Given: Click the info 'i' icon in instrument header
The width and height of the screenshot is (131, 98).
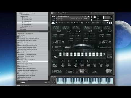Looking at the screenshot, I should (88, 17).
